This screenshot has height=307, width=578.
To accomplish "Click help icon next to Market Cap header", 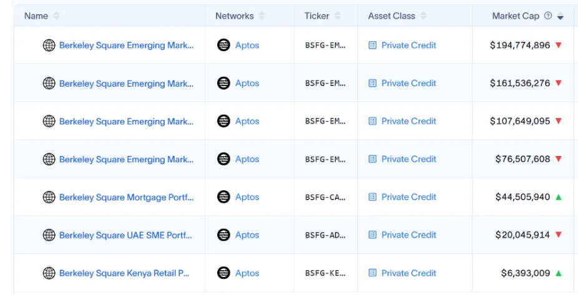I will (548, 16).
